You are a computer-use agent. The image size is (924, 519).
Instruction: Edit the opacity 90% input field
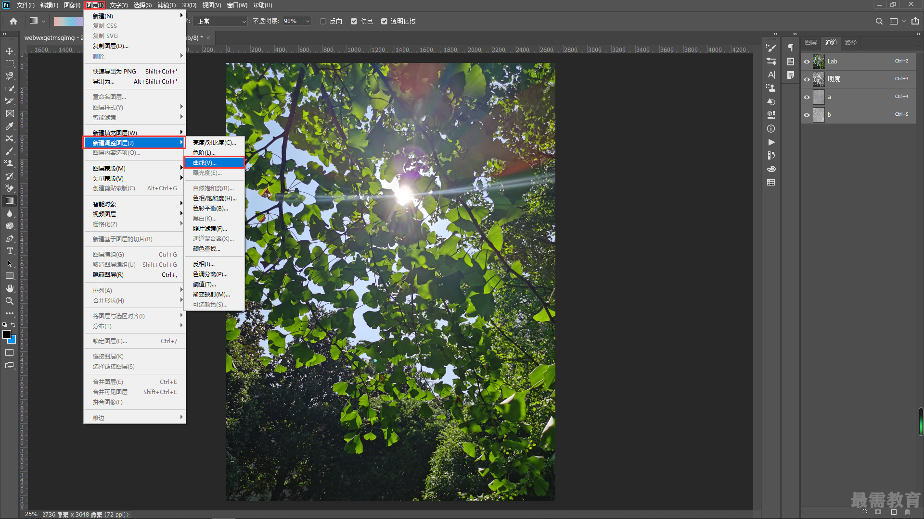(x=293, y=21)
